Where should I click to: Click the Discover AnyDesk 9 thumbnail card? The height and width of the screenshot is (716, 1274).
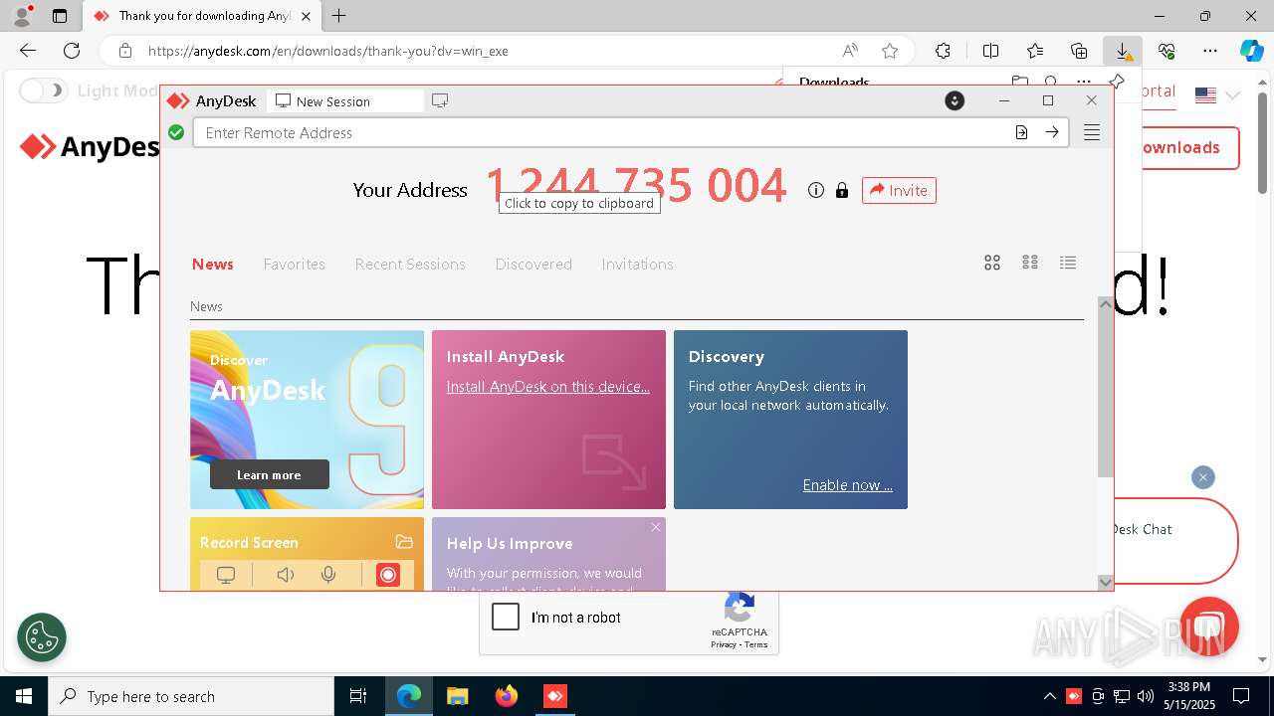click(x=307, y=420)
